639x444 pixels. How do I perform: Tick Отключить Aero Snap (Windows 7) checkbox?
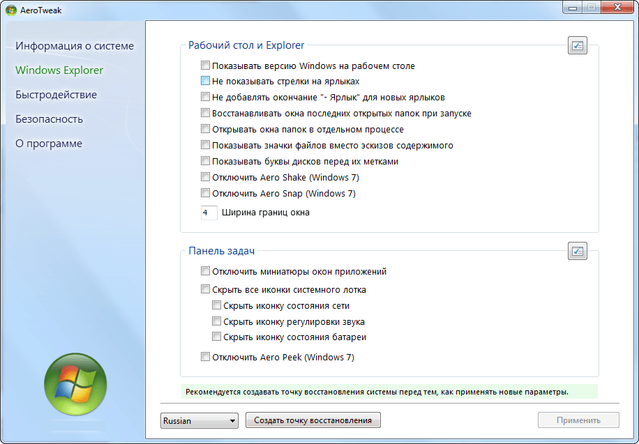click(x=205, y=194)
